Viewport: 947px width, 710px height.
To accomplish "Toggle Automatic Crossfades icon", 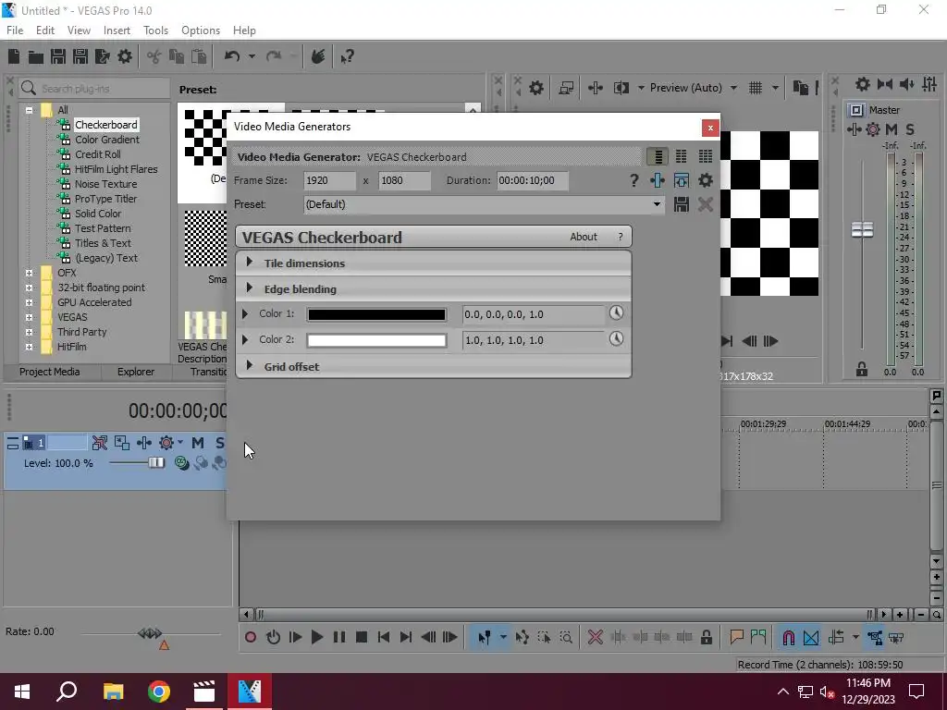I will pos(811,637).
